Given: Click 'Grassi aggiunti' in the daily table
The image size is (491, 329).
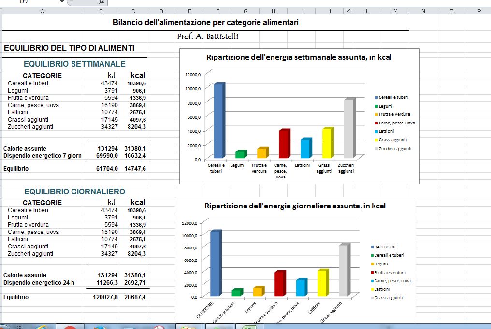Looking at the screenshot, I should (x=28, y=246).
